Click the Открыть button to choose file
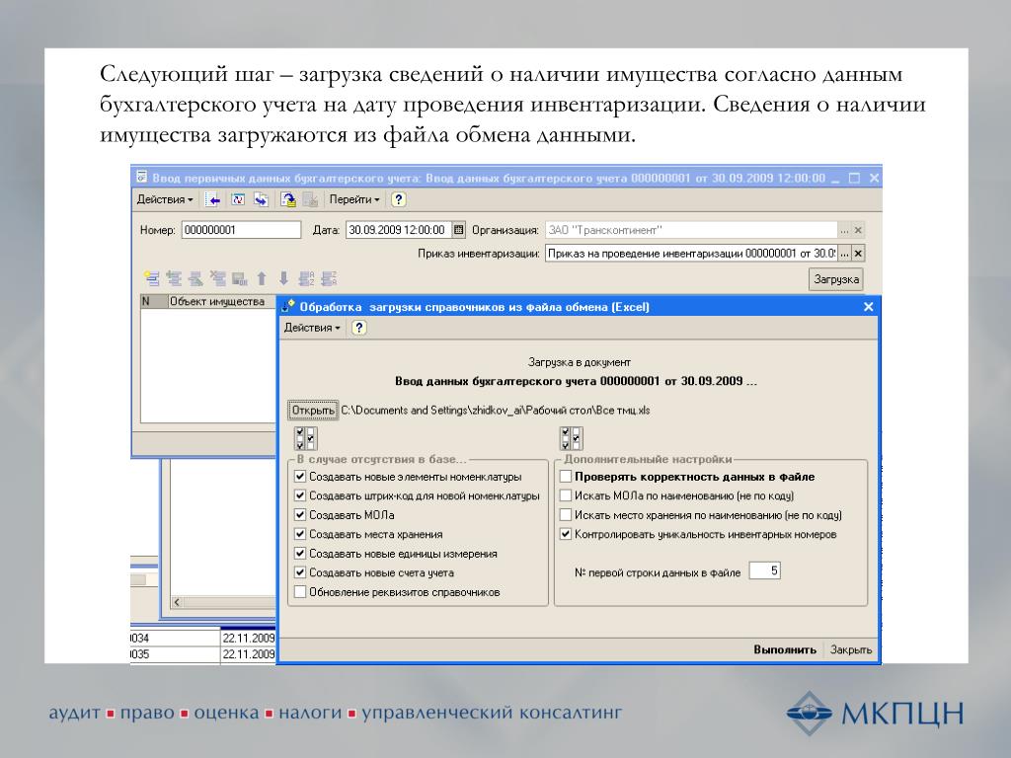 [x=313, y=410]
